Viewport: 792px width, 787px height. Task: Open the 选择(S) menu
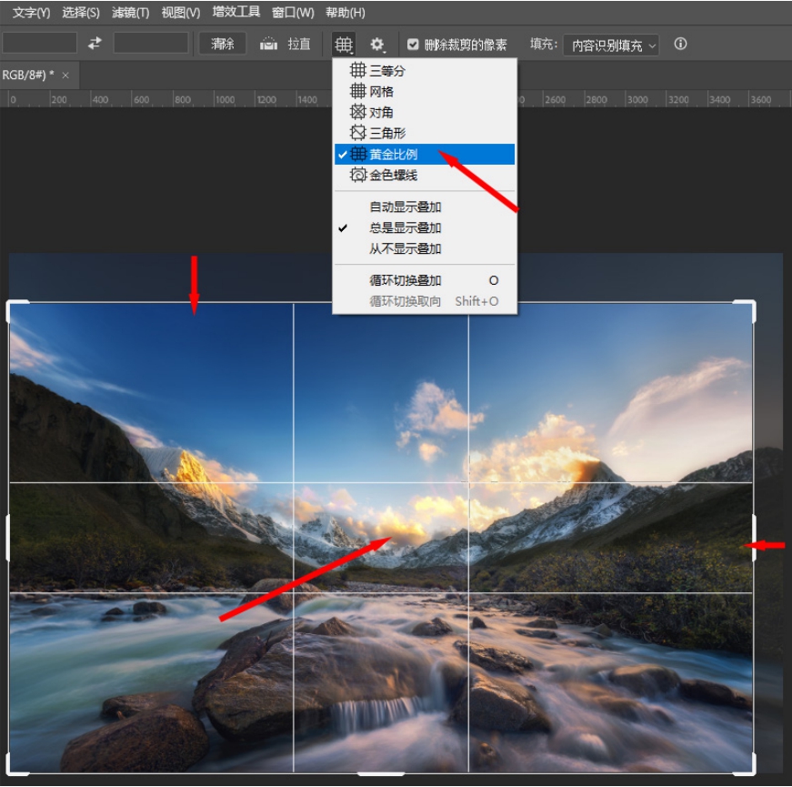(x=80, y=12)
